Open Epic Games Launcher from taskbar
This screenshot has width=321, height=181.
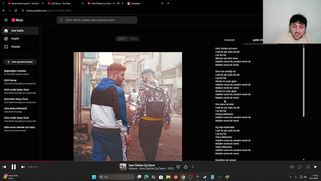coord(198,177)
